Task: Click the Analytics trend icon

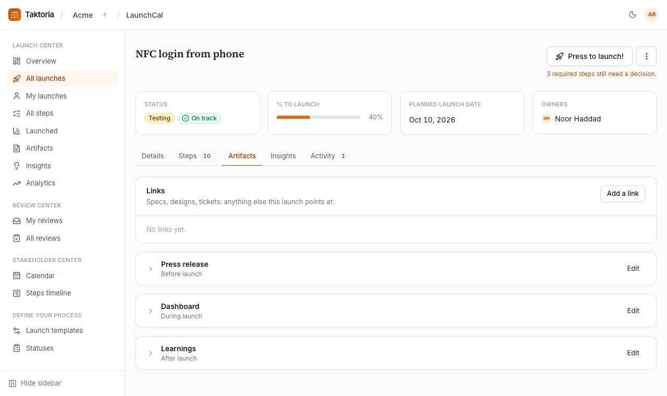Action: click(x=17, y=183)
